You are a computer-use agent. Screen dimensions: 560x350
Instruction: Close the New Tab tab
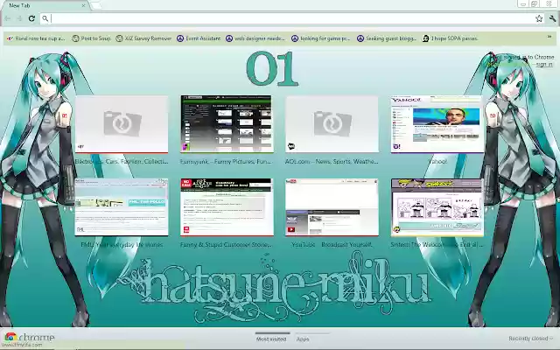(x=83, y=6)
